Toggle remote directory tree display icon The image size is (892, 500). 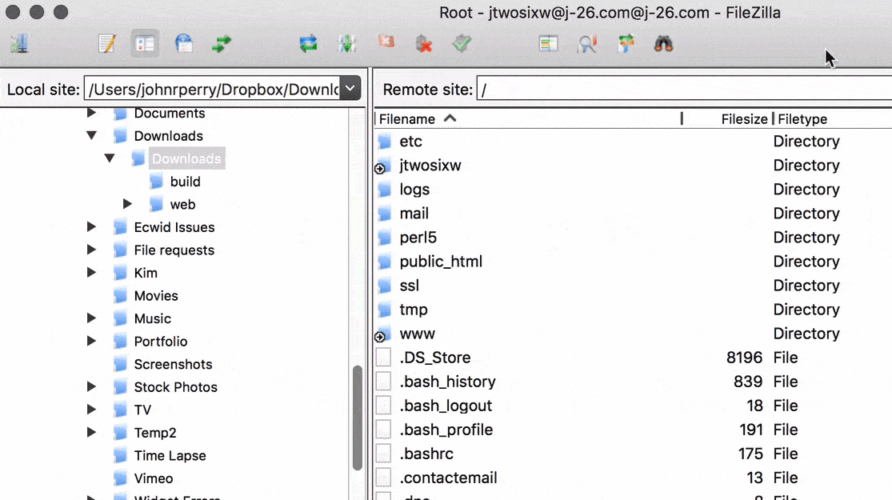click(x=184, y=43)
